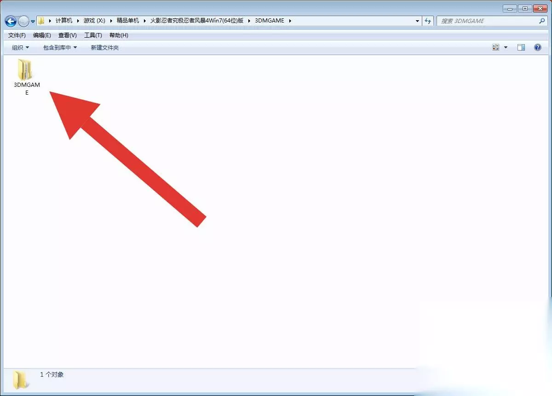Expand chevron after 3DMGAME in the path
The height and width of the screenshot is (396, 552).
(290, 21)
